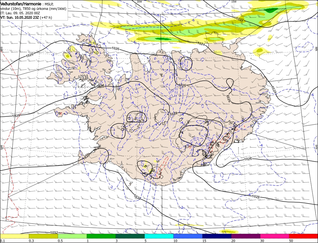Select the pink 30 mm legend swatch
This screenshot has height=243, width=318.
point(275,236)
